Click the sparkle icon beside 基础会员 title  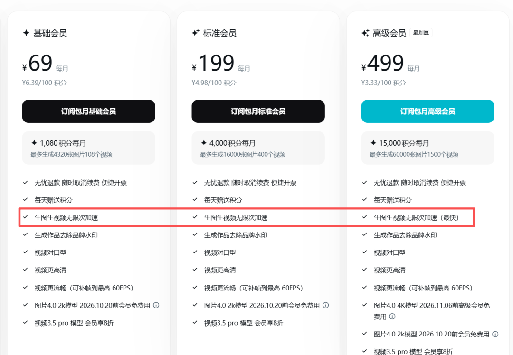click(26, 33)
